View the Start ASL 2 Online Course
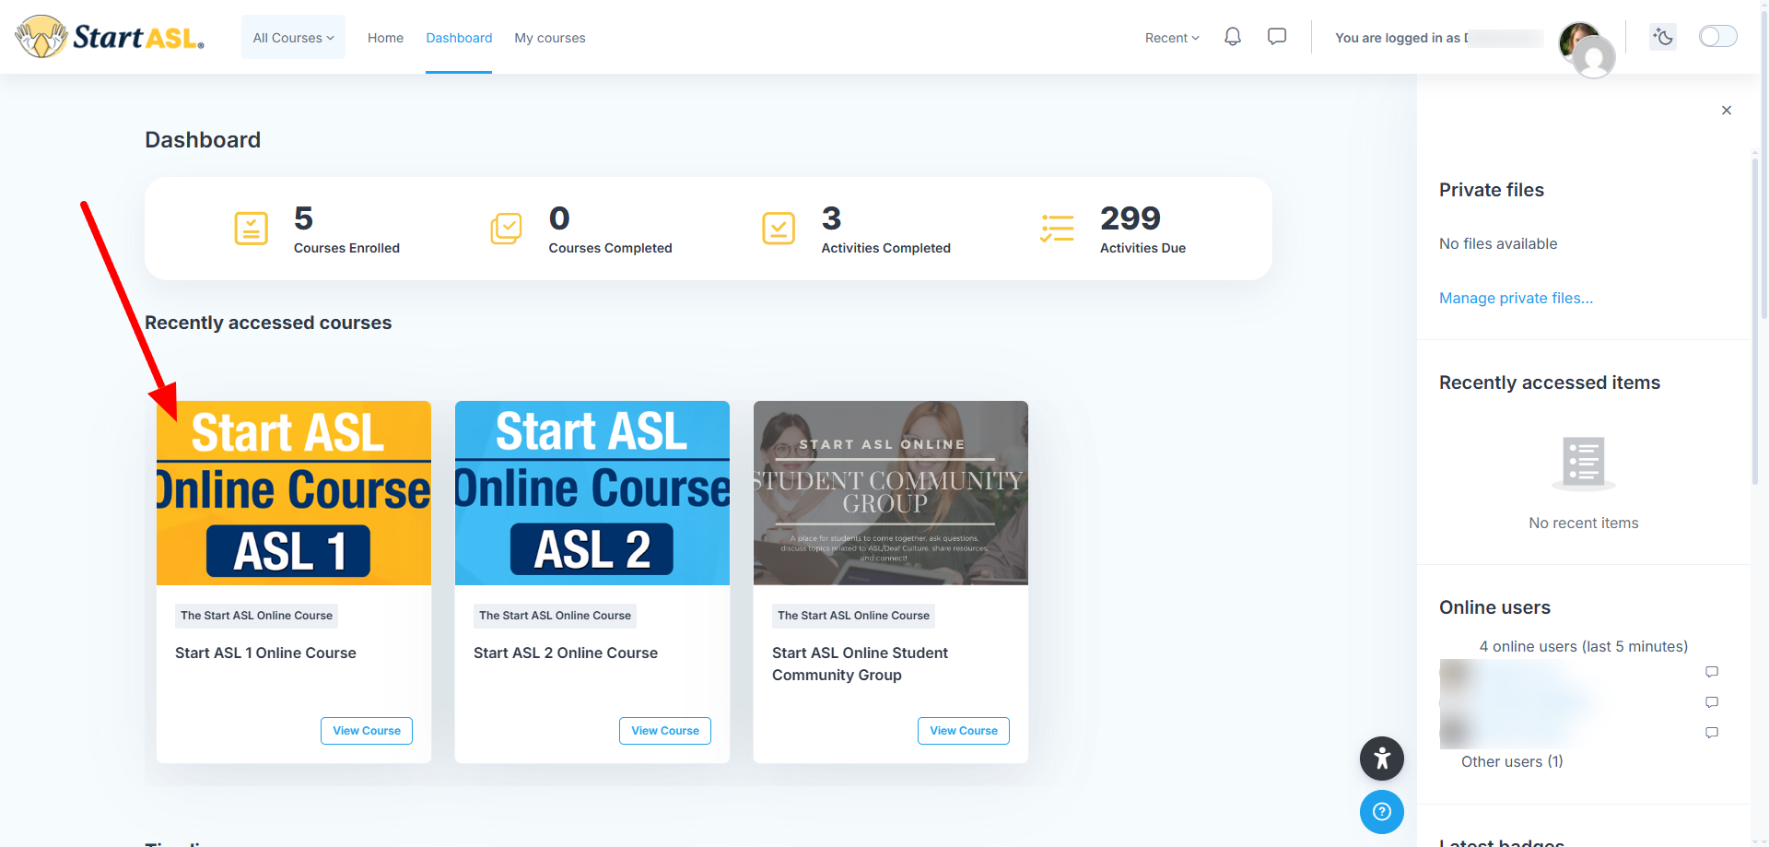 pyautogui.click(x=665, y=731)
